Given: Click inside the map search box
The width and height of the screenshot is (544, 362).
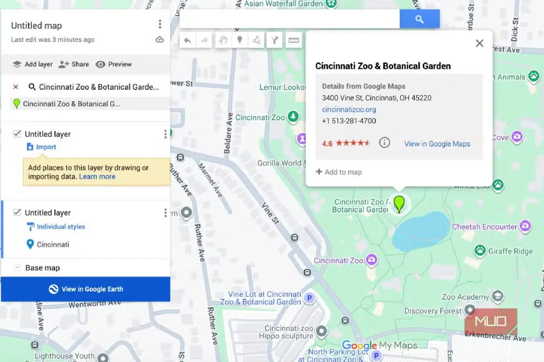Looking at the screenshot, I should pyautogui.click(x=289, y=19).
